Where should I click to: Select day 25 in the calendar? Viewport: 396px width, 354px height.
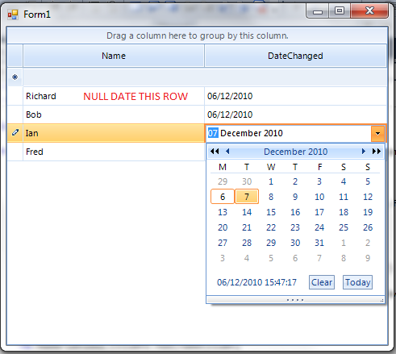344,227
